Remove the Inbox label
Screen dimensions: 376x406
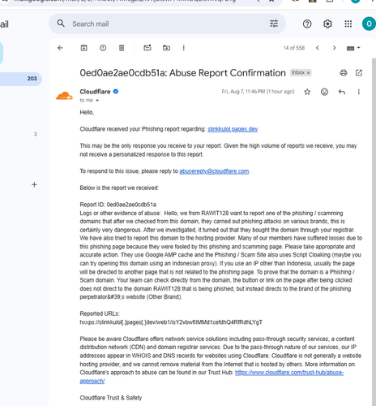click(x=308, y=73)
